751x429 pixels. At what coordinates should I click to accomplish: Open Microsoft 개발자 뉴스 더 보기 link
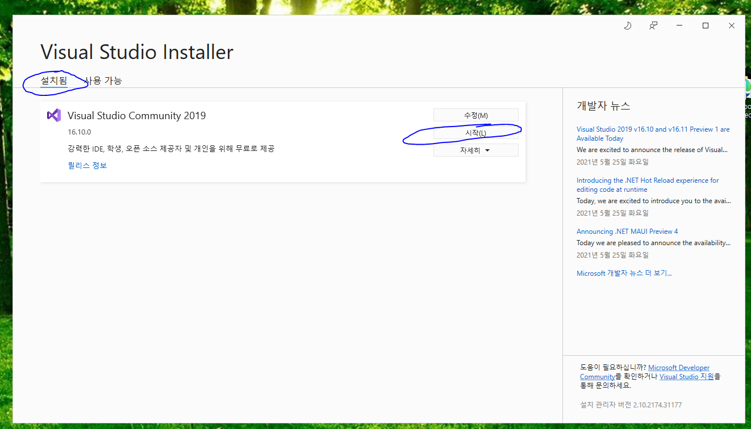(x=624, y=274)
